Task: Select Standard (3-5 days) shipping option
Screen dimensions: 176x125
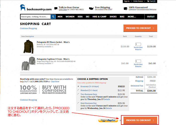Action: (x=78, y=90)
